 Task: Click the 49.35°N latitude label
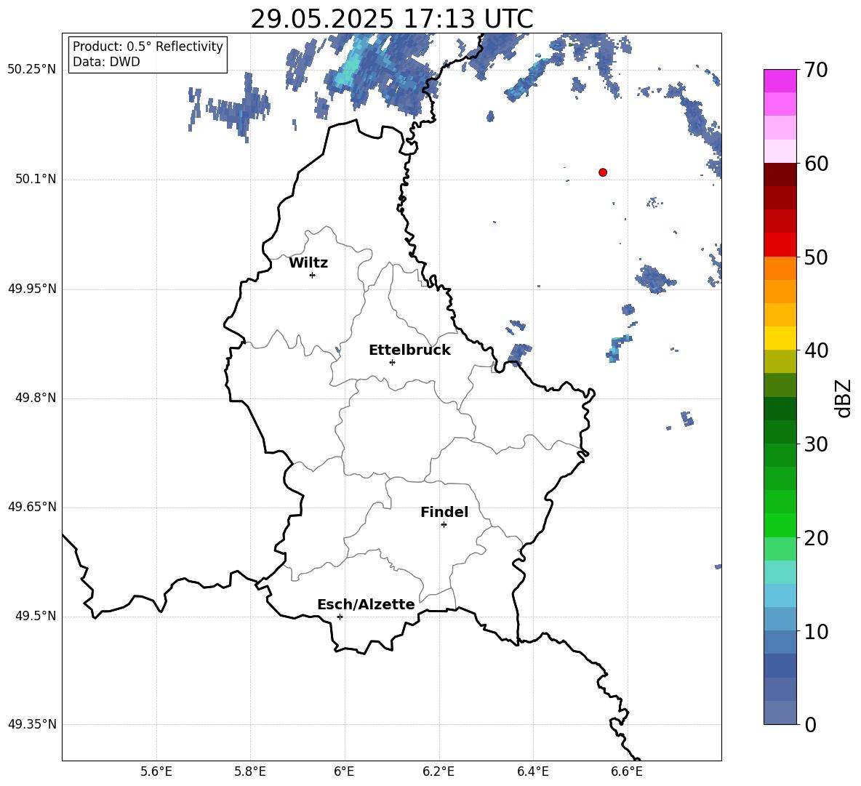32,724
